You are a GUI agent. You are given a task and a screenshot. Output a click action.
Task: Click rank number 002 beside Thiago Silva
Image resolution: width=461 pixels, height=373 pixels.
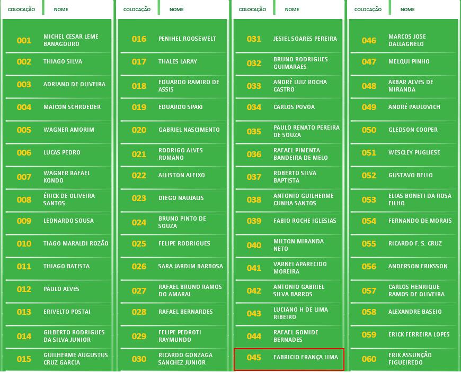pos(24,62)
